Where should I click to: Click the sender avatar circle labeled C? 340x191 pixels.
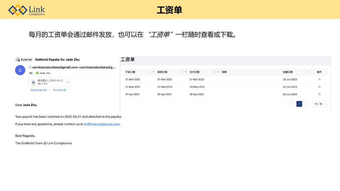pyautogui.click(x=20, y=70)
